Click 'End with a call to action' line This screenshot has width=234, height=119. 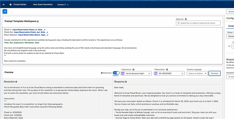click(34, 53)
